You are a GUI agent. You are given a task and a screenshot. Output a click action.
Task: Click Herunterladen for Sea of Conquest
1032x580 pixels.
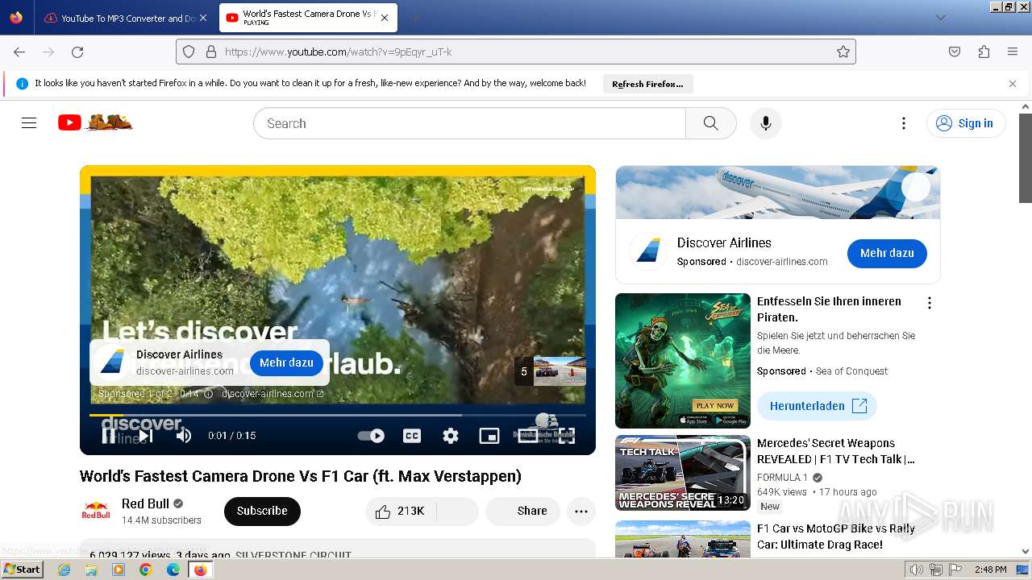tap(817, 406)
